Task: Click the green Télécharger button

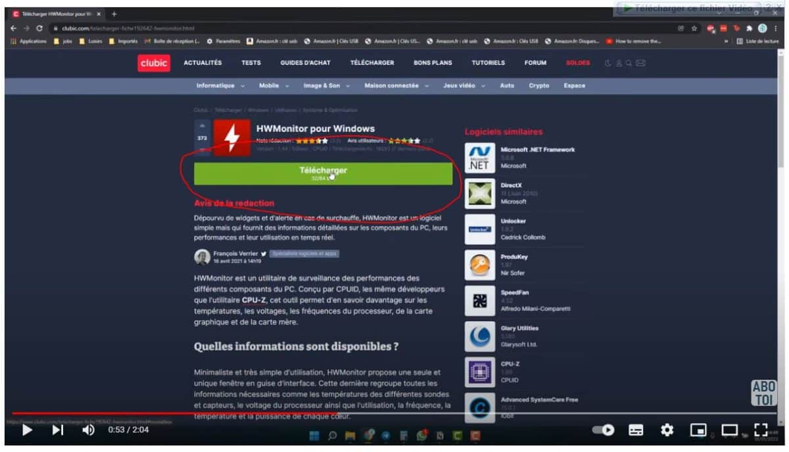Action: [323, 173]
